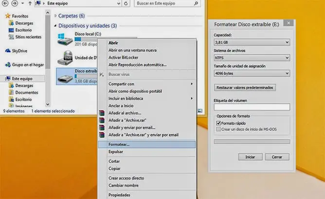Click '1 elemento seleccionado' status text

[53, 111]
